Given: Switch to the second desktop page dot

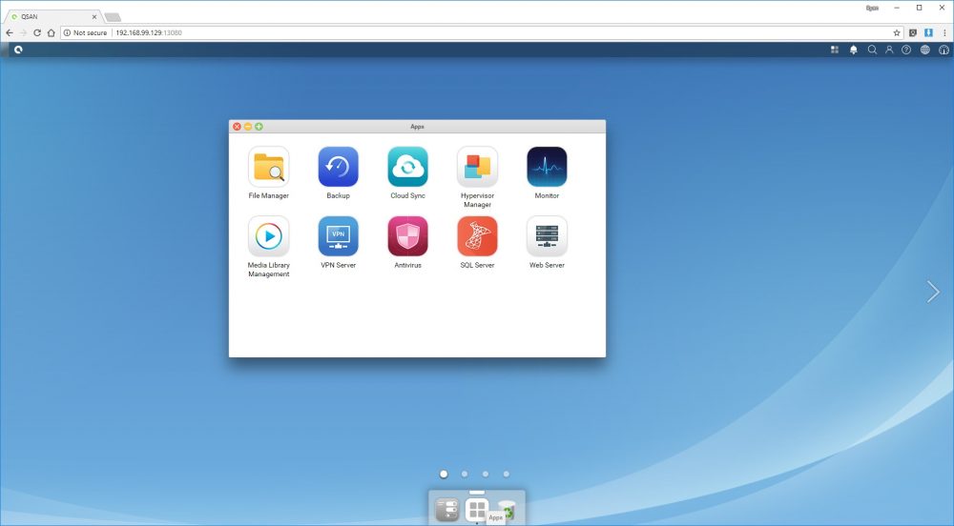Looking at the screenshot, I should point(465,474).
